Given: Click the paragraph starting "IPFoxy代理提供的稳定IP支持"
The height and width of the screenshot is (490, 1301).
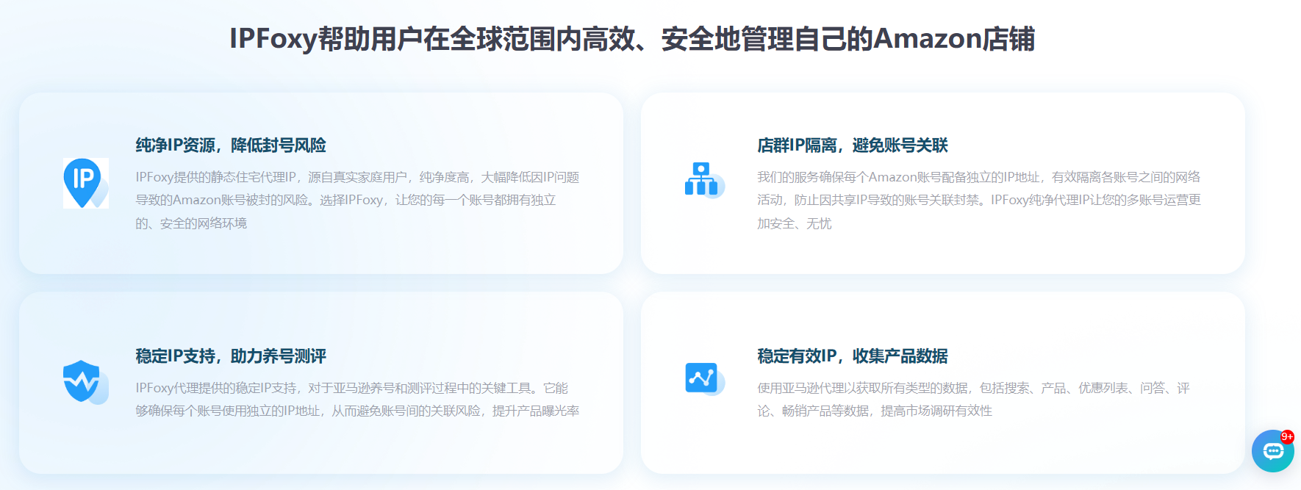Looking at the screenshot, I should point(357,399).
